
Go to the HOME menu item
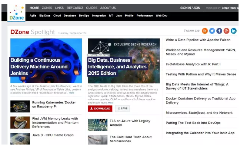pos(34,8)
